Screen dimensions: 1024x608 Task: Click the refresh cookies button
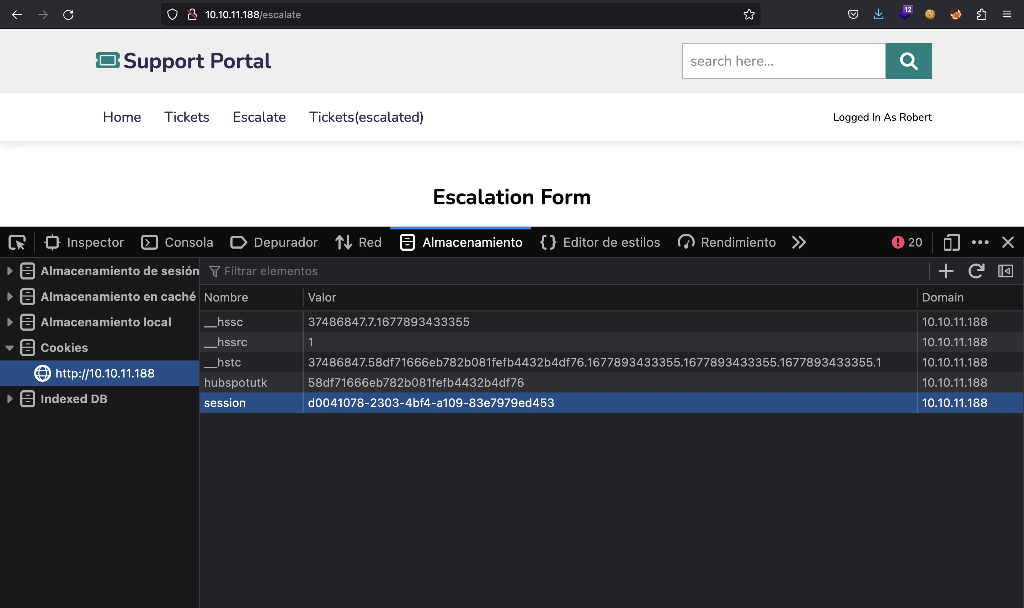[x=976, y=271]
